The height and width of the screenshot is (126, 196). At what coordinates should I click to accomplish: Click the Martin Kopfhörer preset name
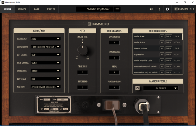(98, 9)
